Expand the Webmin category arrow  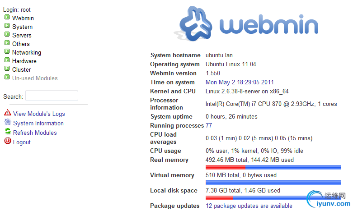7,18
